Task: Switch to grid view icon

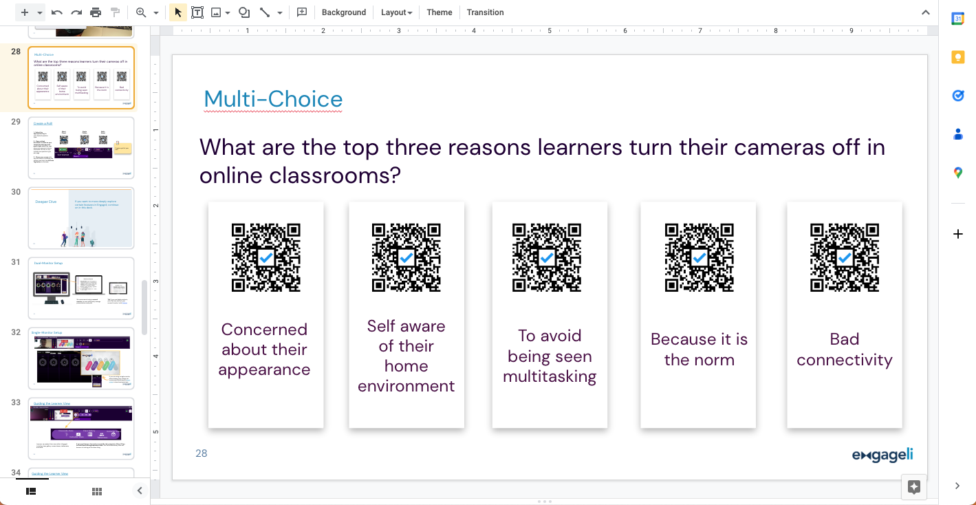Action: click(x=97, y=491)
